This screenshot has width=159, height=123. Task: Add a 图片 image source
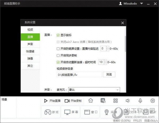[149, 112]
